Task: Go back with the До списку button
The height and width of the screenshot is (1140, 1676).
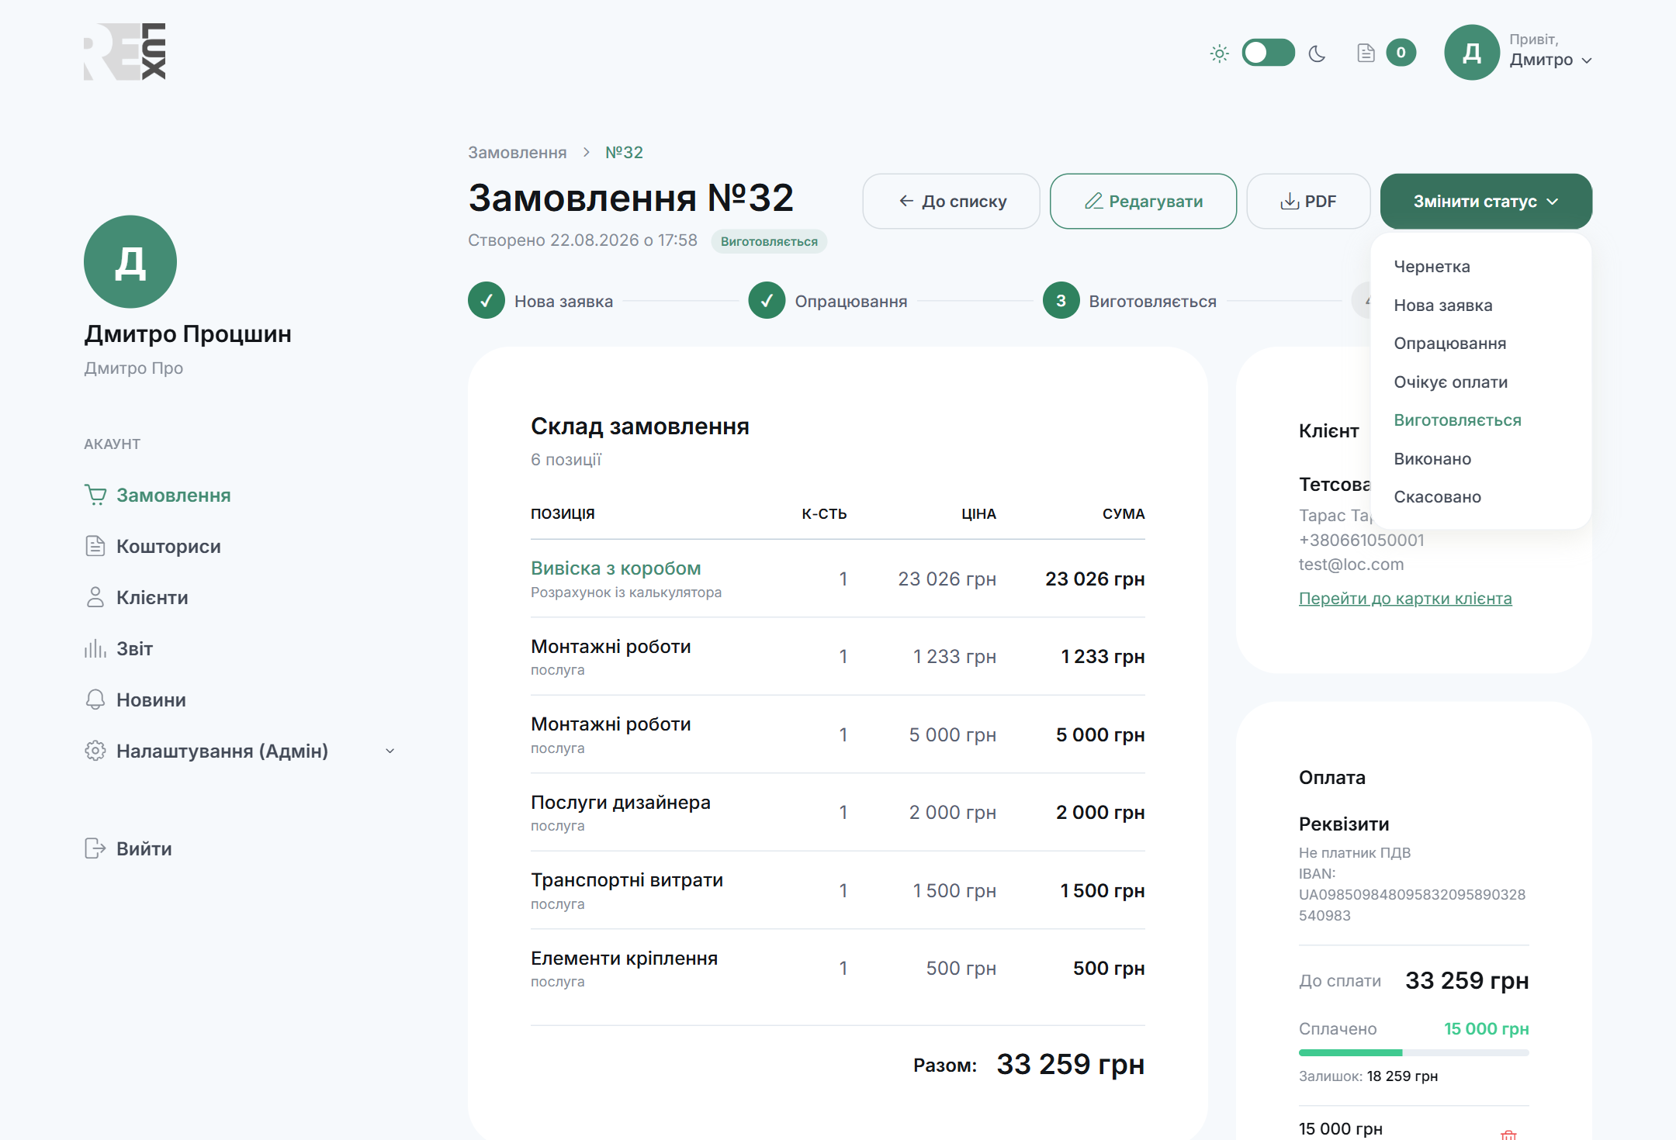Action: pos(951,201)
